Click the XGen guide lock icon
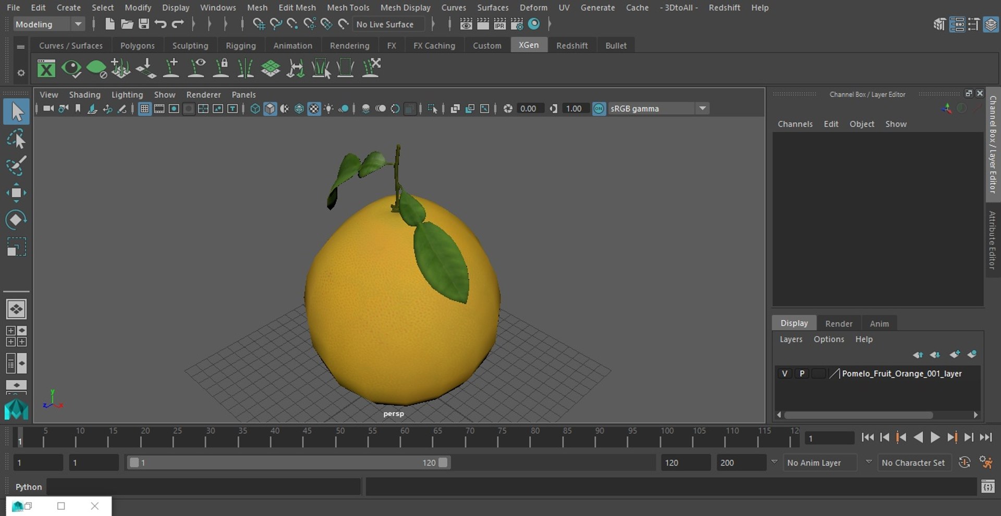This screenshot has height=516, width=1001. click(x=221, y=69)
